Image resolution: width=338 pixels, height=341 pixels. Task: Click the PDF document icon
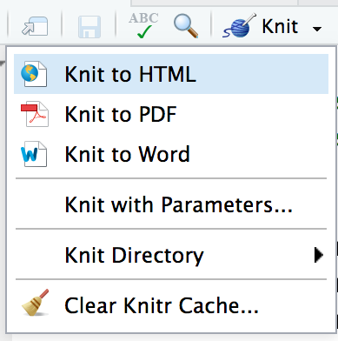click(x=35, y=114)
